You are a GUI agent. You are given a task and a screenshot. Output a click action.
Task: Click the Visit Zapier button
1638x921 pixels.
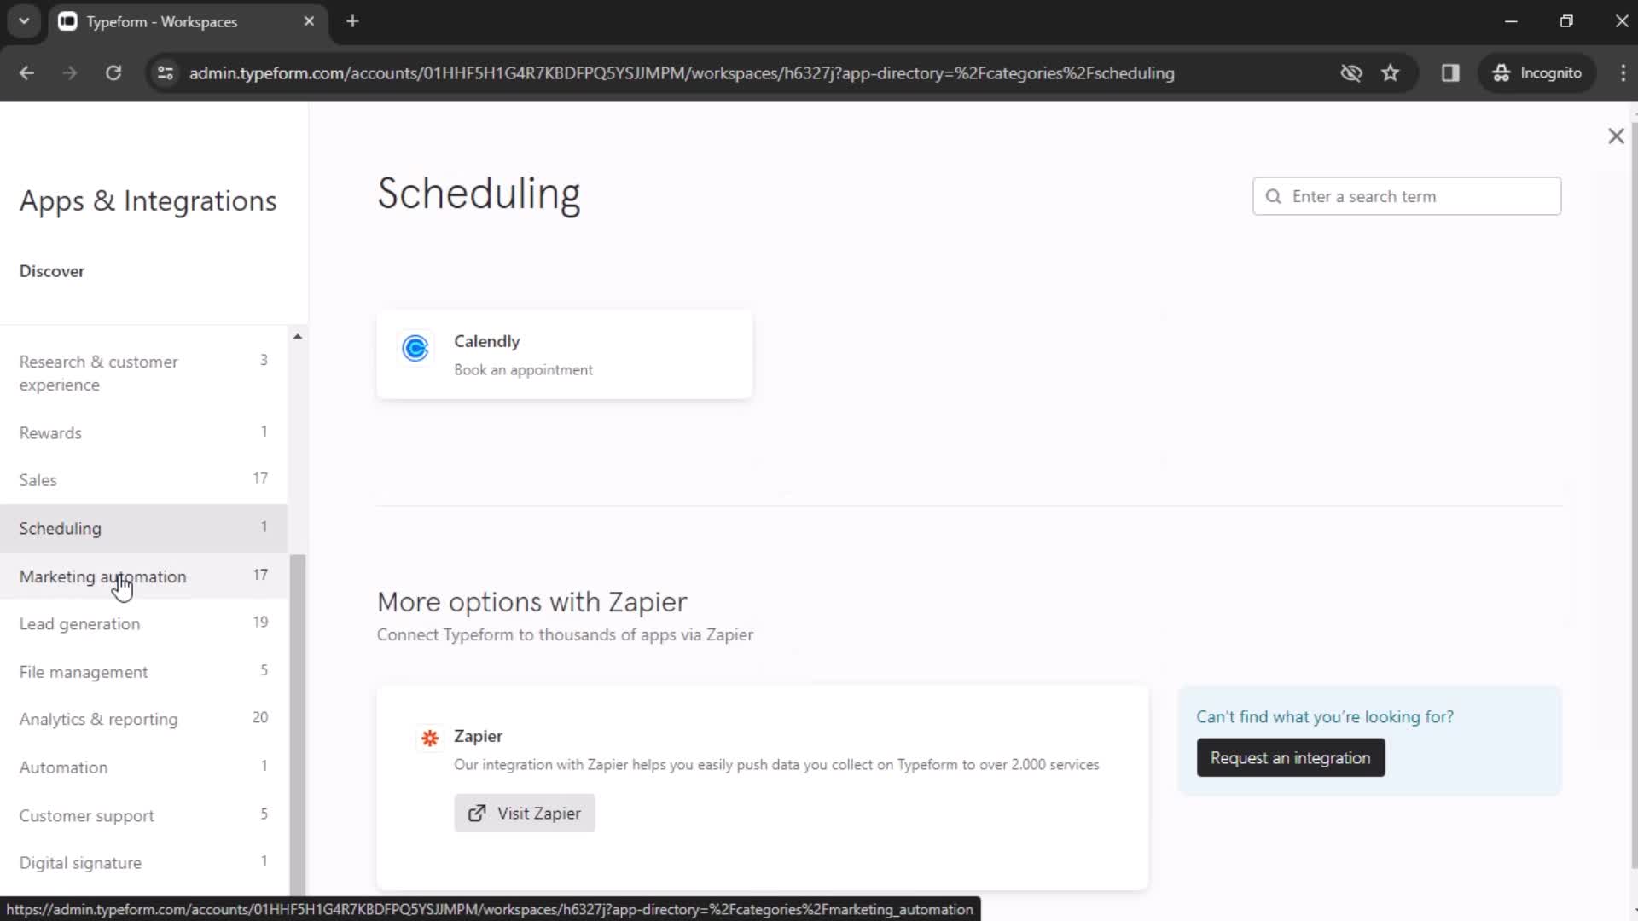coord(526,813)
